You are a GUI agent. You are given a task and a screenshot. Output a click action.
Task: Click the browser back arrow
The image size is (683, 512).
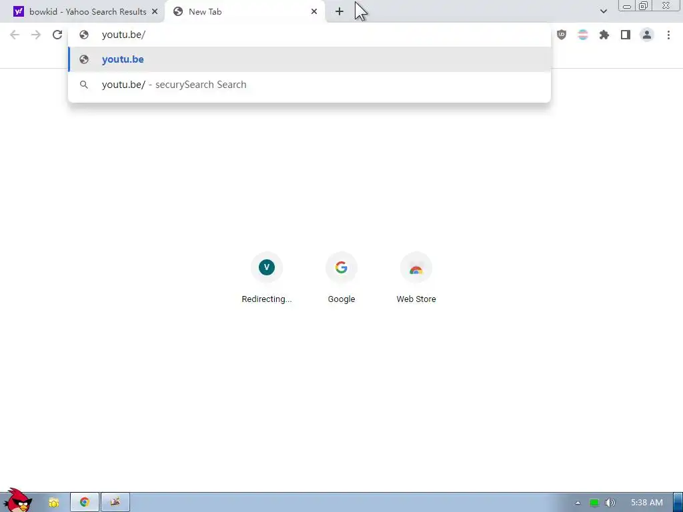click(15, 35)
